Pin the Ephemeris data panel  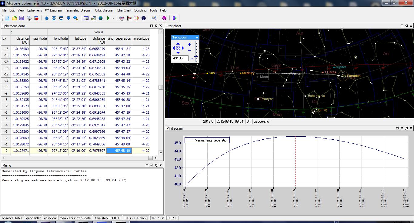point(156,26)
